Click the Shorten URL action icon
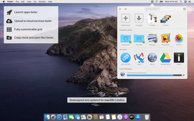 tap(125, 58)
